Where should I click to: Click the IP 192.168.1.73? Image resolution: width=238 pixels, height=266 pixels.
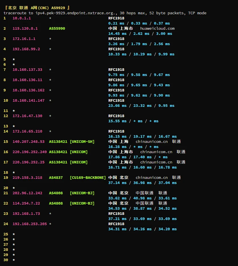click(x=26, y=214)
